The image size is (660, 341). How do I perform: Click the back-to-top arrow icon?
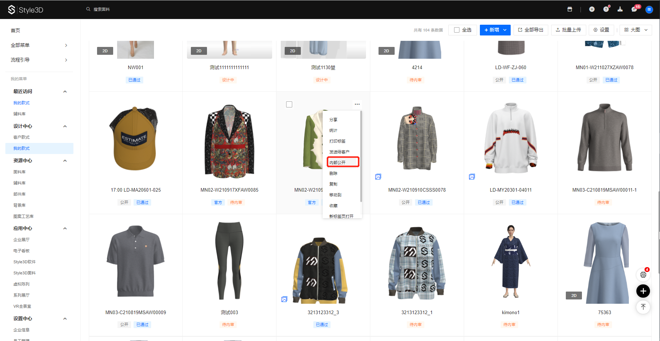(x=643, y=307)
